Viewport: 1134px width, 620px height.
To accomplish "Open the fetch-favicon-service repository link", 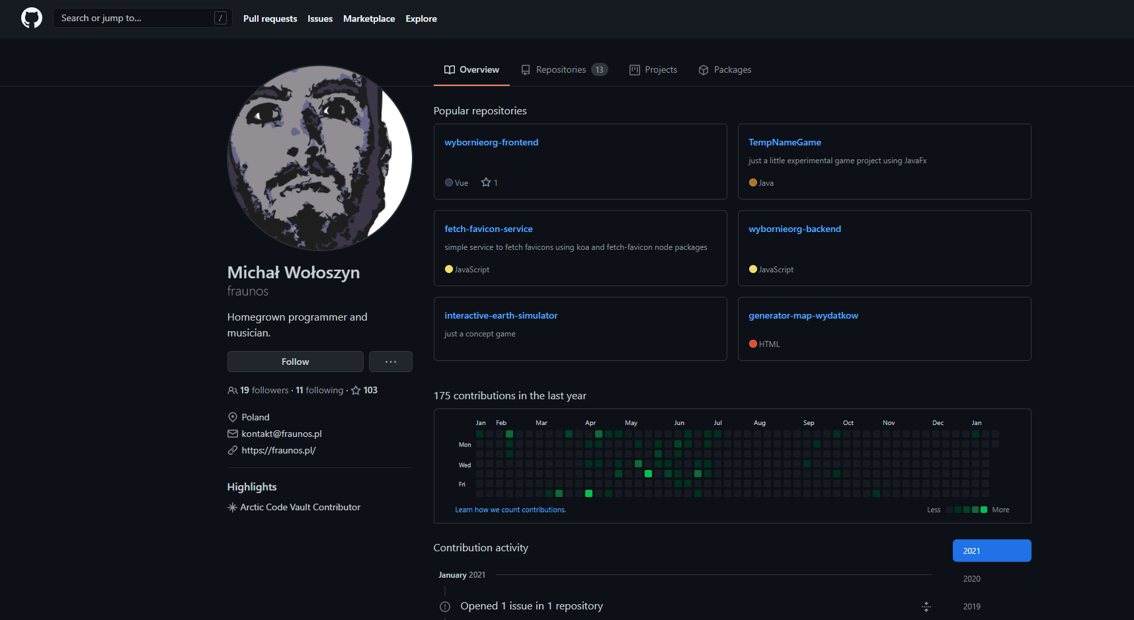I will click(488, 229).
